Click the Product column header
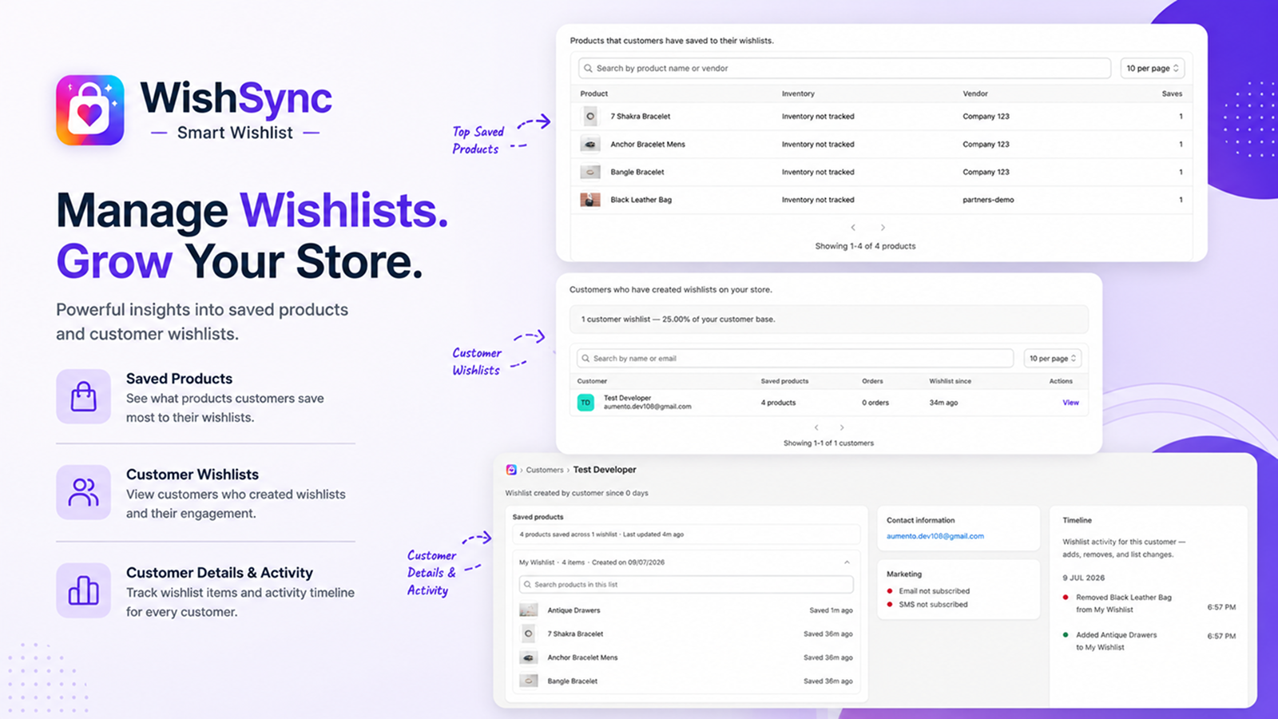Viewport: 1278px width, 719px height. (x=594, y=93)
